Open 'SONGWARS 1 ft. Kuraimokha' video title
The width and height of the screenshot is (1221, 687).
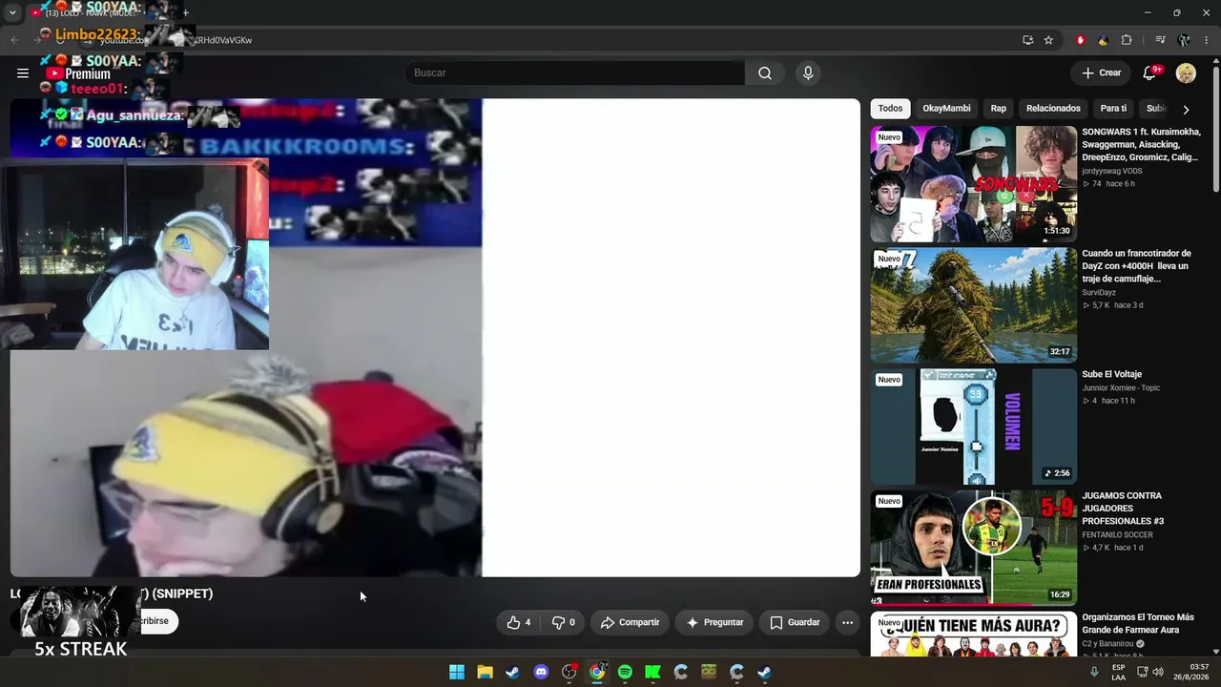coord(1141,145)
